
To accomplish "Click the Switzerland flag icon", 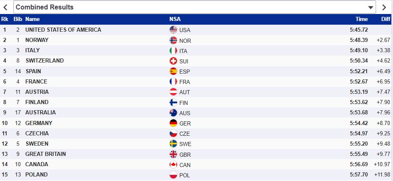I will (x=173, y=61).
